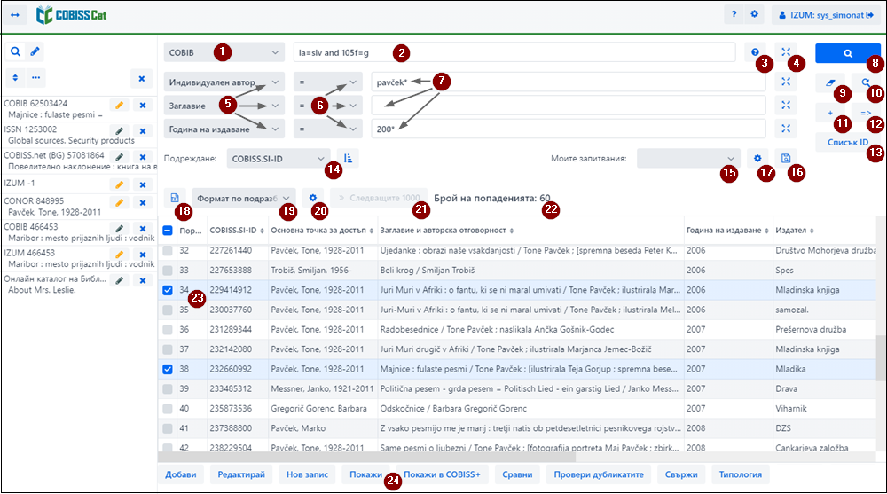The width and height of the screenshot is (887, 494).
Task: Edit COBIB 62503424 record with pencil
Action: pos(120,106)
